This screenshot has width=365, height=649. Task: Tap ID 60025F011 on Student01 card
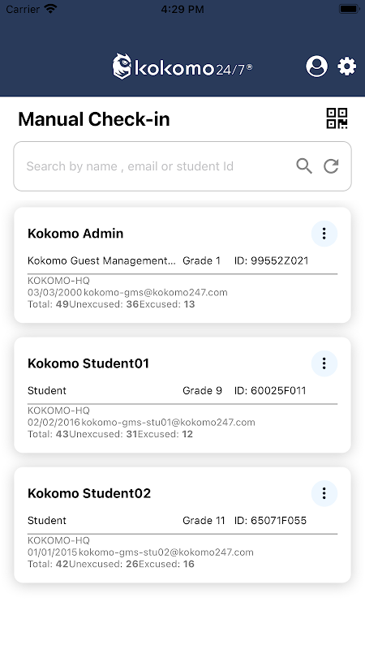coord(270,391)
